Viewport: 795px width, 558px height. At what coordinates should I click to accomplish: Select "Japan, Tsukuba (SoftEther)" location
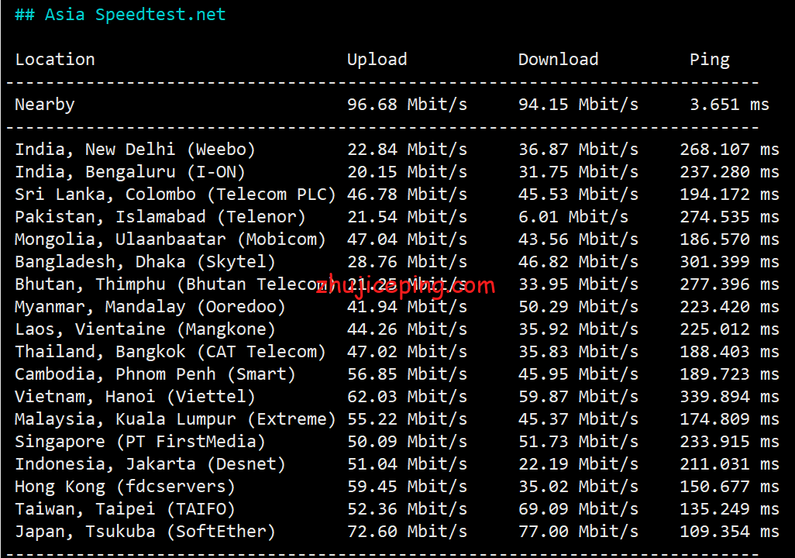click(145, 532)
